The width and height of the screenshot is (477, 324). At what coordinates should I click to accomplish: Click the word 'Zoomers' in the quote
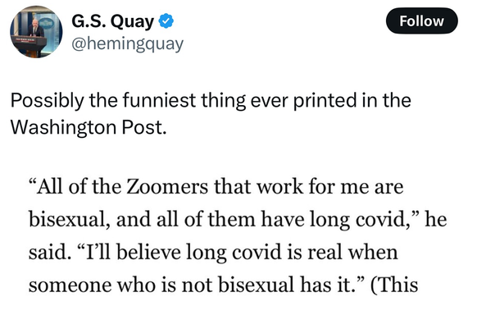coord(167,186)
